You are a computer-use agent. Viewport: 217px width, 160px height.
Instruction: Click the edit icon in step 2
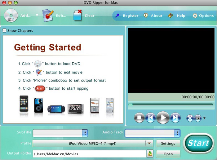click(39, 72)
